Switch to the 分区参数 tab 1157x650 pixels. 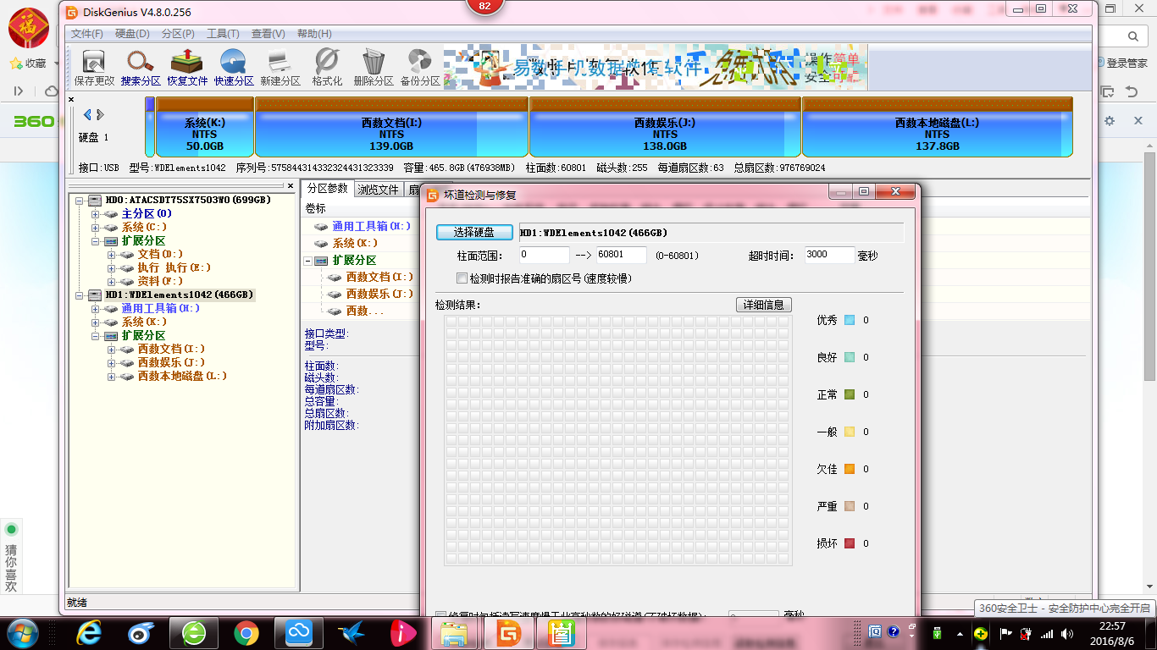pos(327,189)
